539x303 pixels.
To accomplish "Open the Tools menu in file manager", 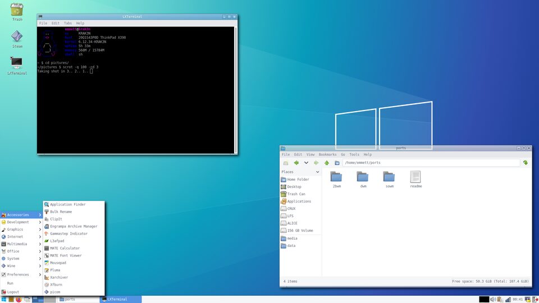I will pyautogui.click(x=354, y=155).
